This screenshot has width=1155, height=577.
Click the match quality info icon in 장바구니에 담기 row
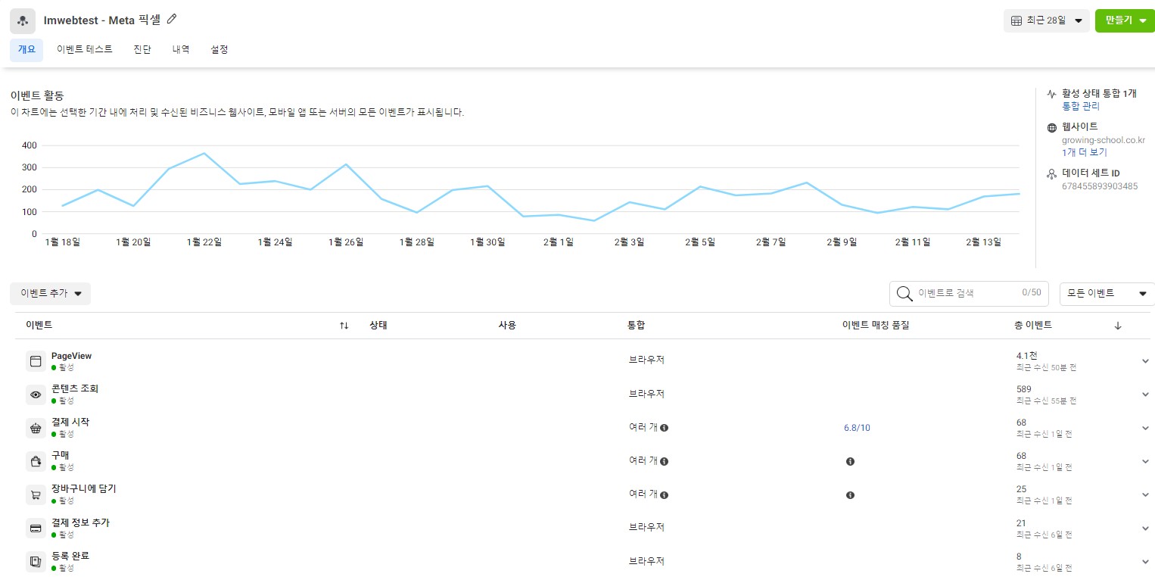click(x=850, y=495)
